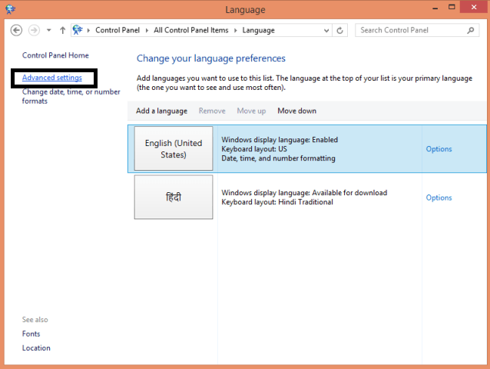Click 'Windows display language: Enabled' text

pyautogui.click(x=280, y=139)
